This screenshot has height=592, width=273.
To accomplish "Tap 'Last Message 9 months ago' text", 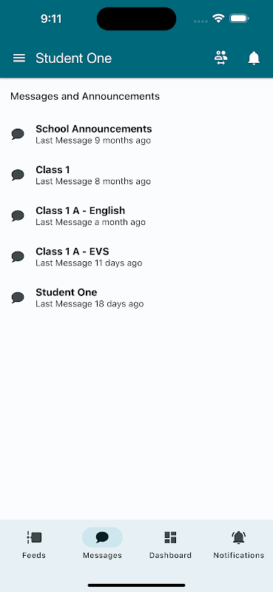I will (x=93, y=141).
